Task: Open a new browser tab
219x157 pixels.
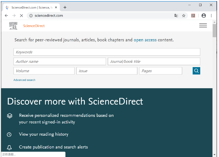Action: [x=65, y=7]
